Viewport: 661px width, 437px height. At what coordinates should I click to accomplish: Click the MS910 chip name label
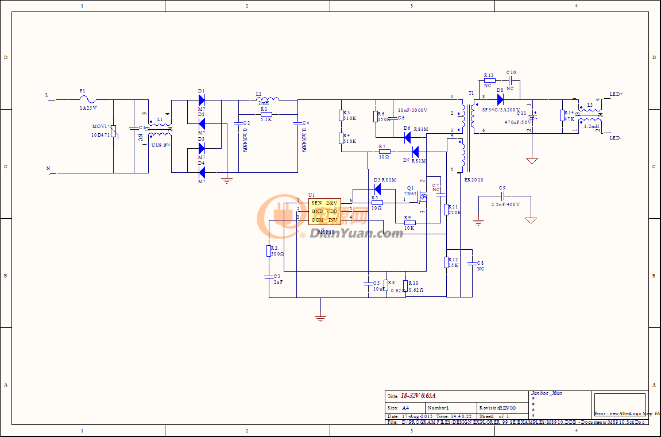[x=326, y=232]
